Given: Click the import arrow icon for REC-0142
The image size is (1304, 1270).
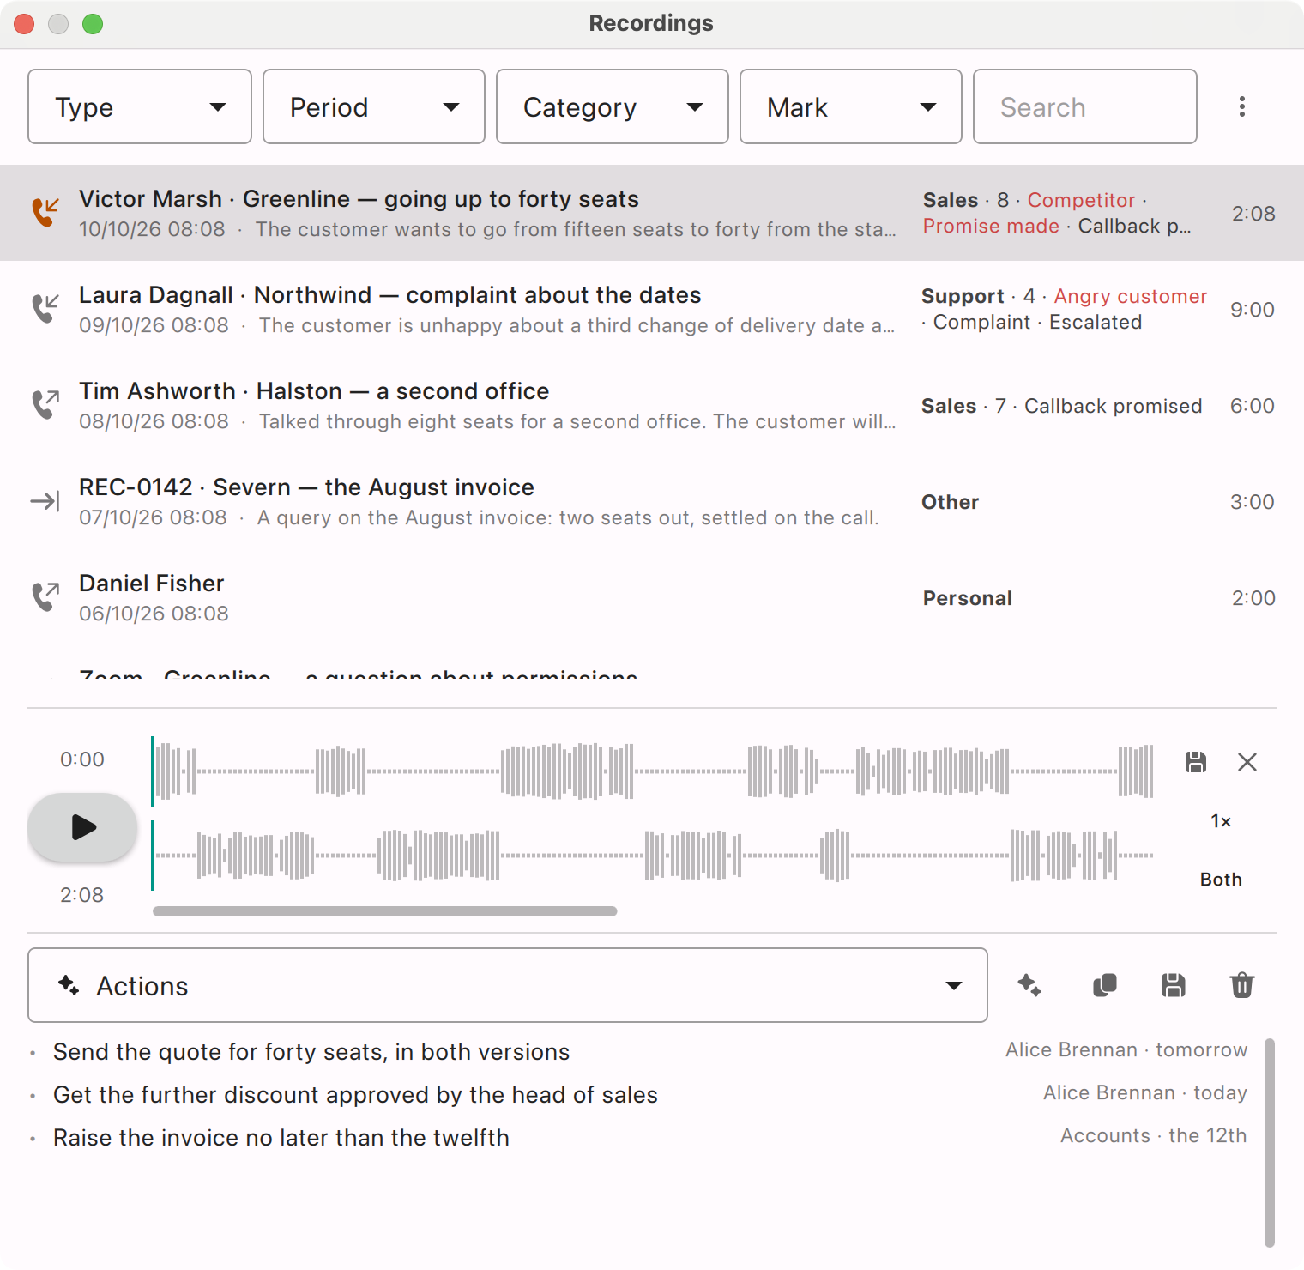Looking at the screenshot, I should (x=45, y=501).
